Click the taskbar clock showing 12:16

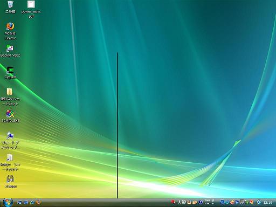[268, 203]
